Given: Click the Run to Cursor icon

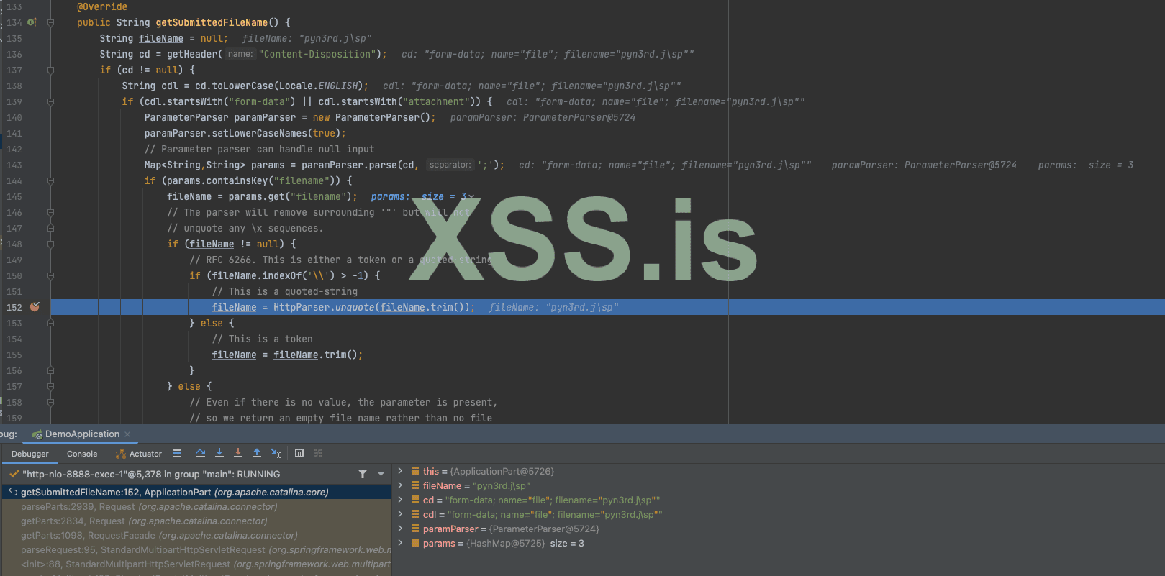Looking at the screenshot, I should point(276,453).
